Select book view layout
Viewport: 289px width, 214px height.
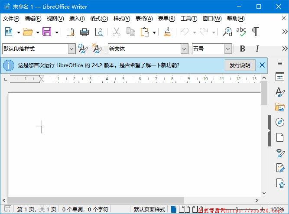[197, 209]
